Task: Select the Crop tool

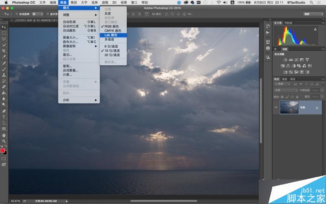Action: tap(4, 51)
